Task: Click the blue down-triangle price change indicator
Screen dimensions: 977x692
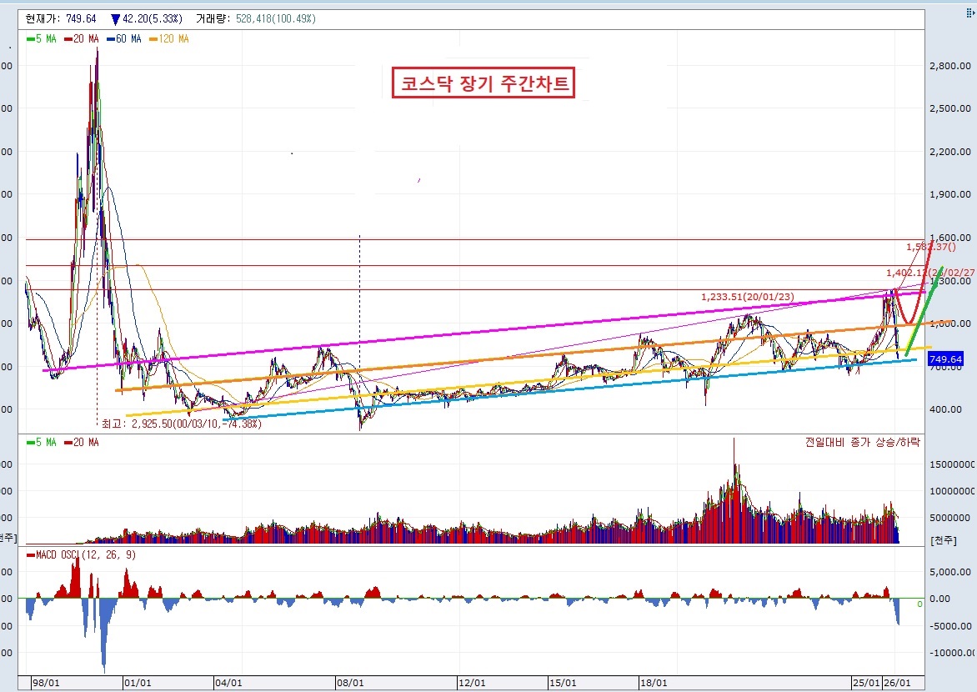Action: [x=115, y=19]
